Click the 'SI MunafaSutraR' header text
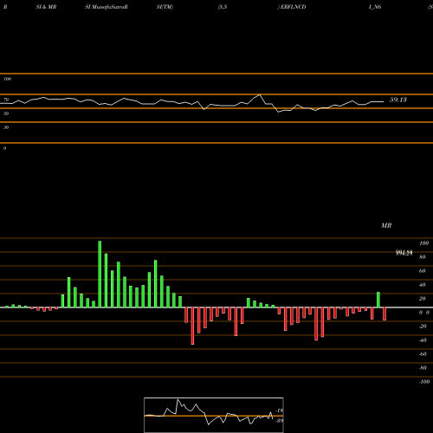Image resolution: width=433 pixels, height=433 pixels. [x=107, y=7]
